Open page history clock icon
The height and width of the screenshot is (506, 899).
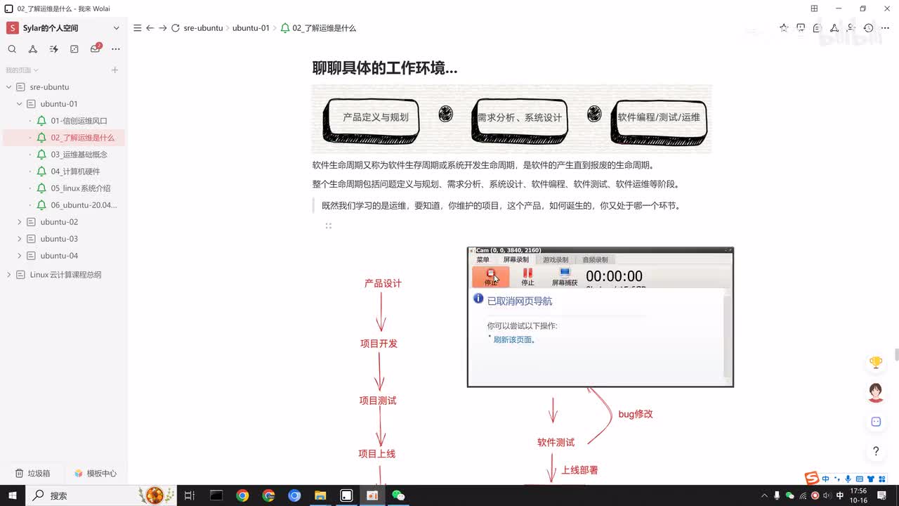coord(869,28)
